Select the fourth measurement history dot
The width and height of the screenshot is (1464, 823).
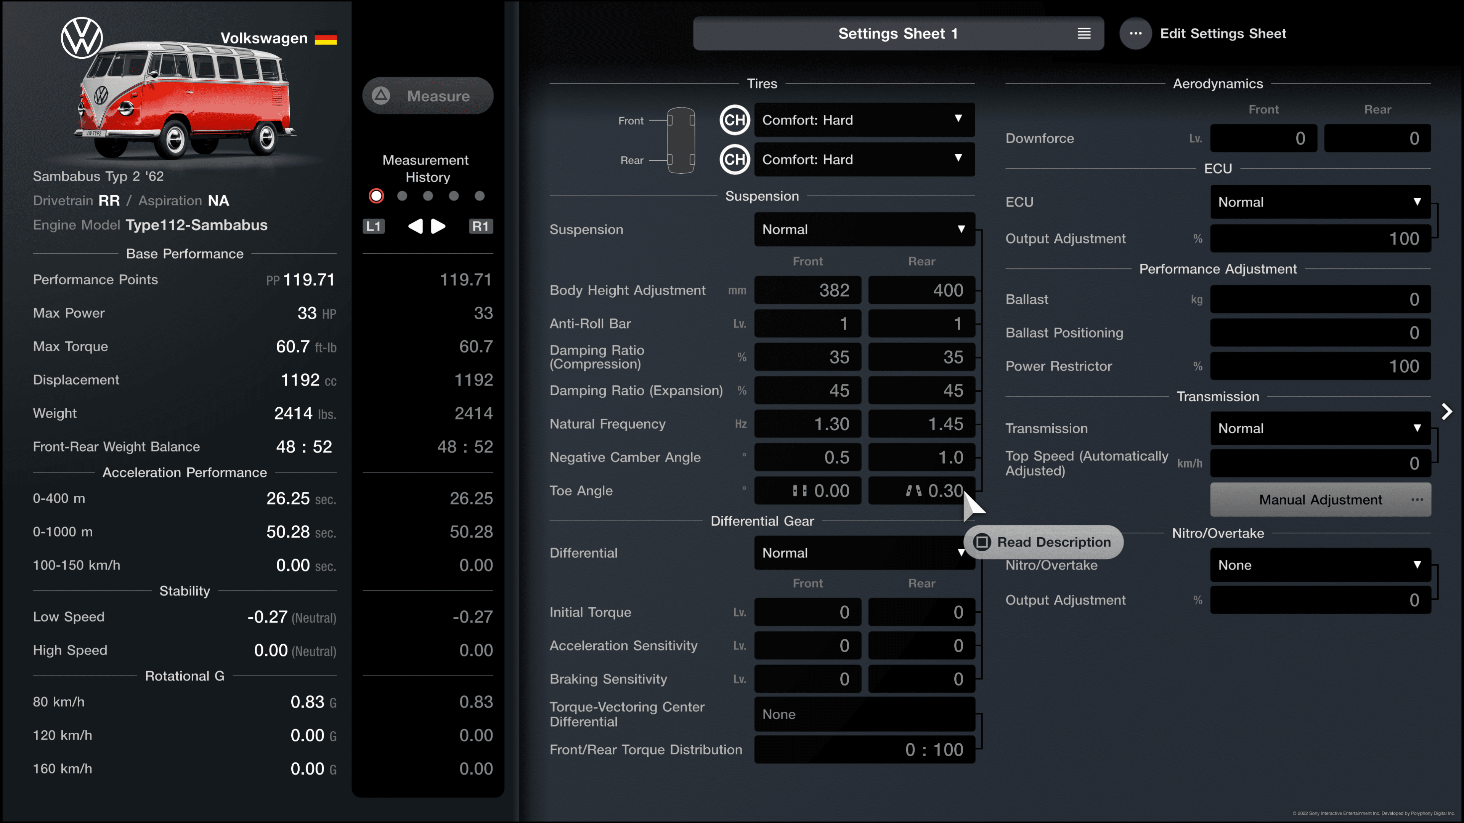coord(454,196)
